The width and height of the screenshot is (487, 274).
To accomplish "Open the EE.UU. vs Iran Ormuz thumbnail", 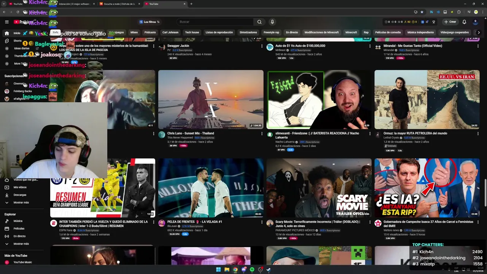I will tap(427, 99).
